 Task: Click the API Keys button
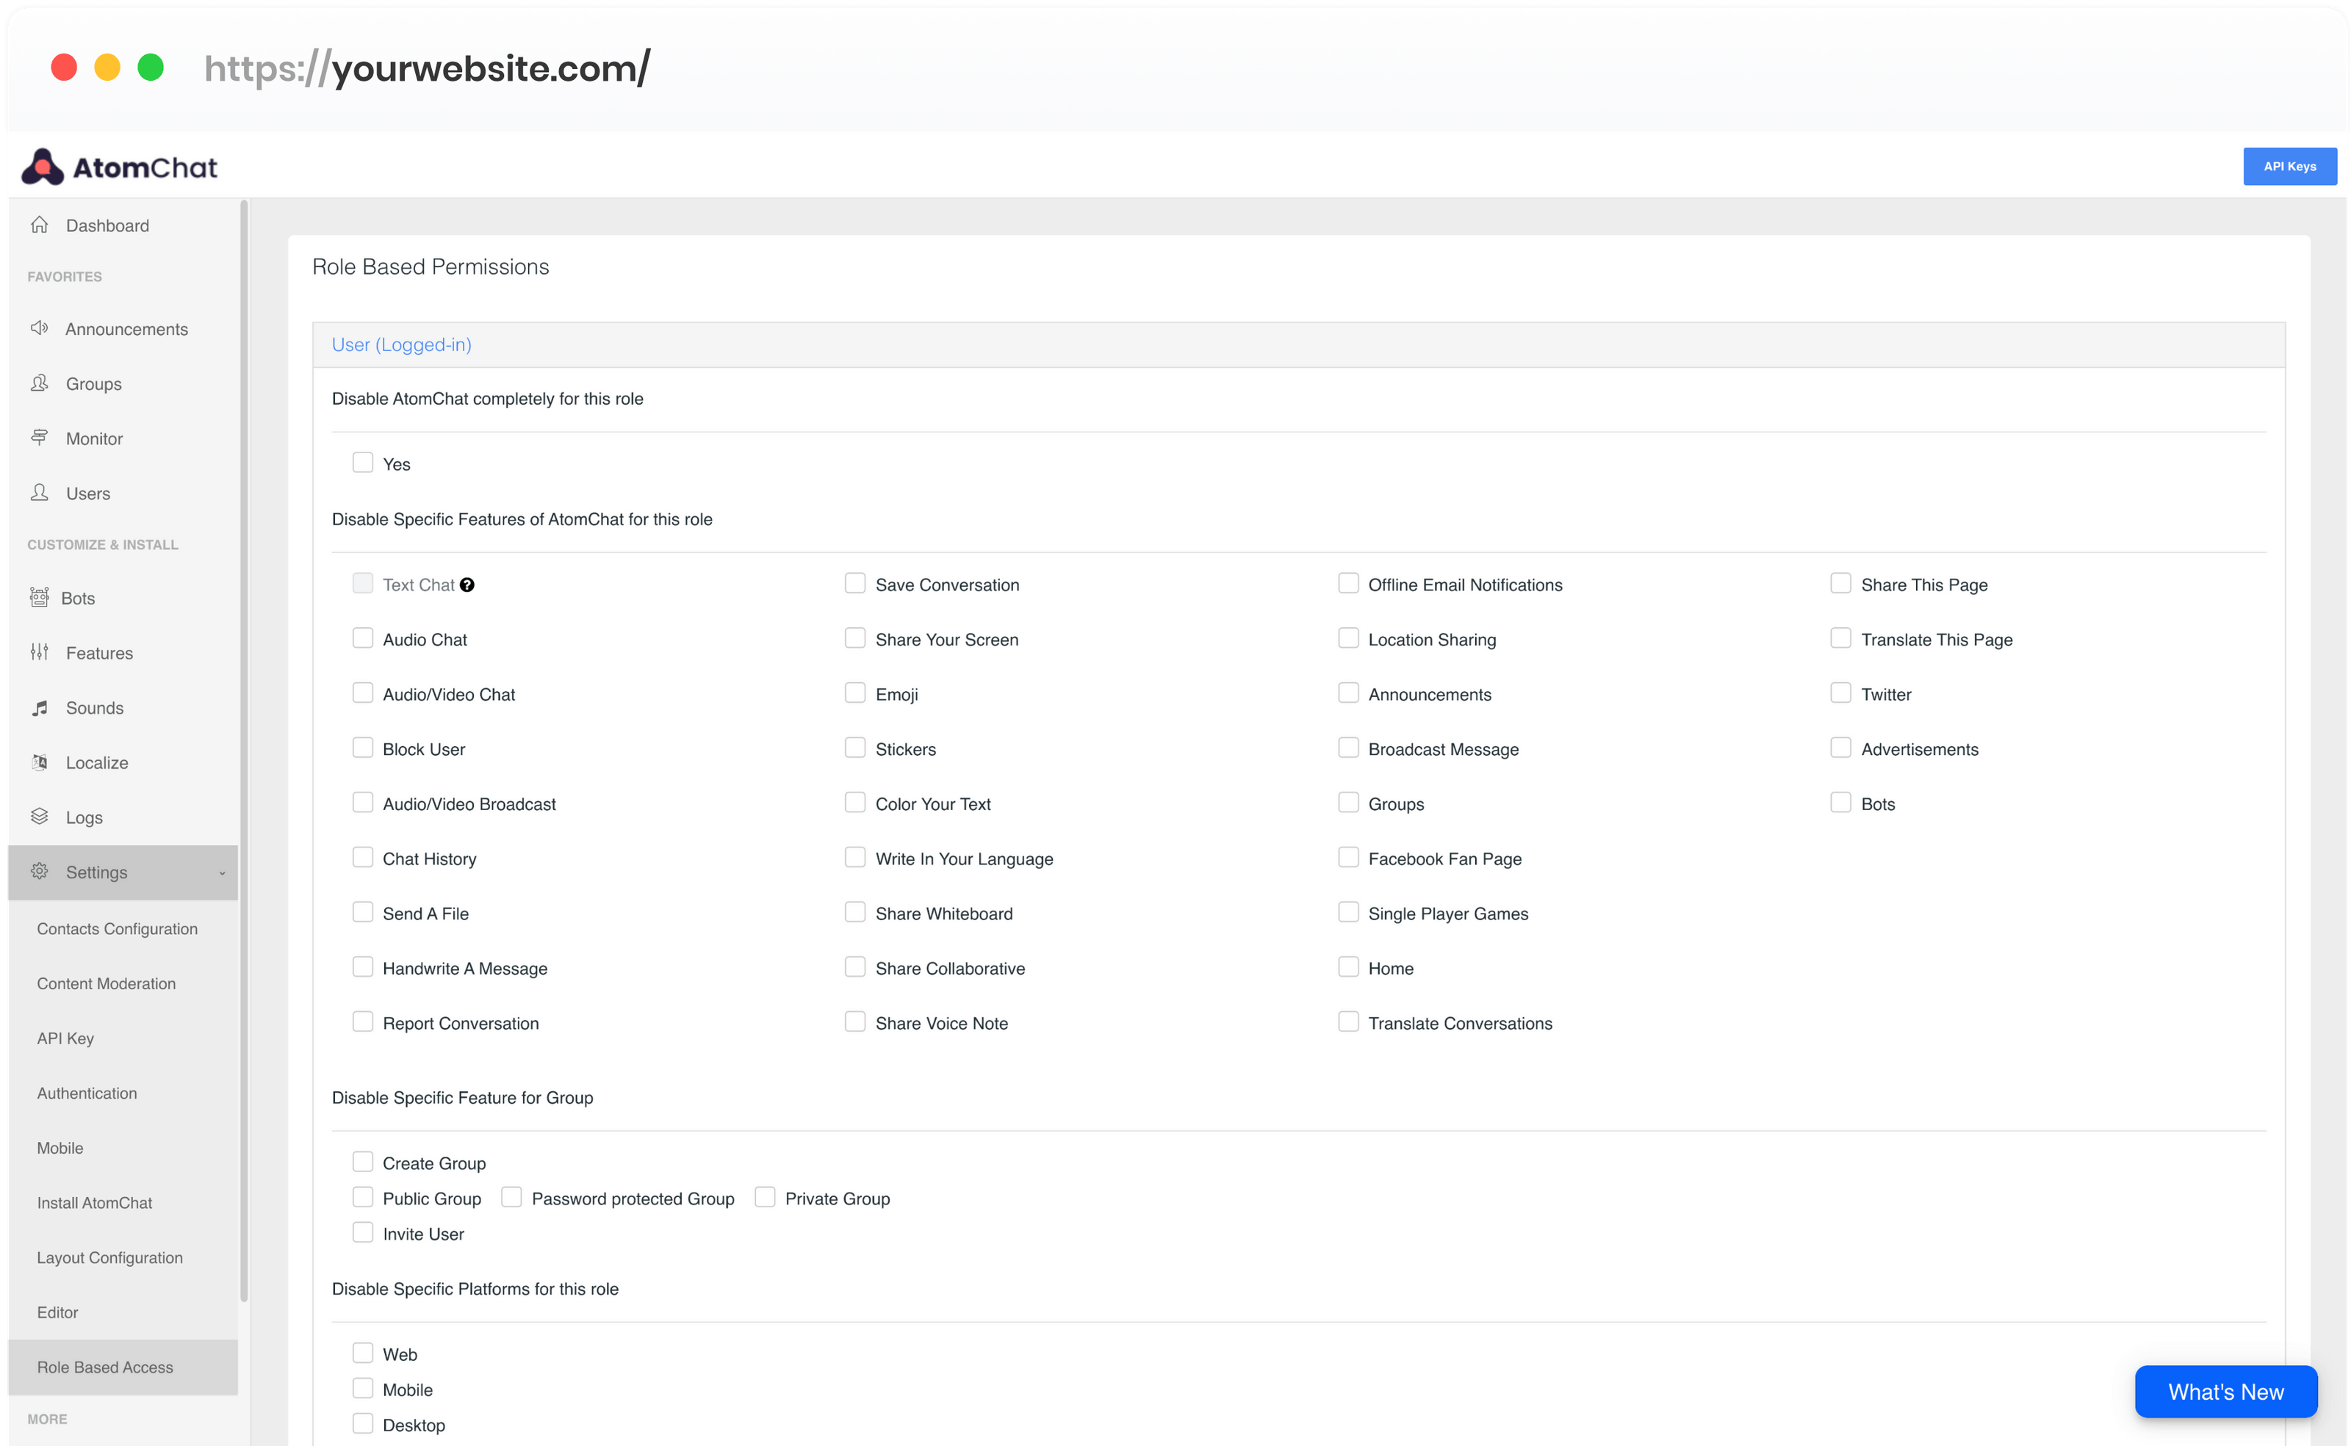(x=2290, y=165)
